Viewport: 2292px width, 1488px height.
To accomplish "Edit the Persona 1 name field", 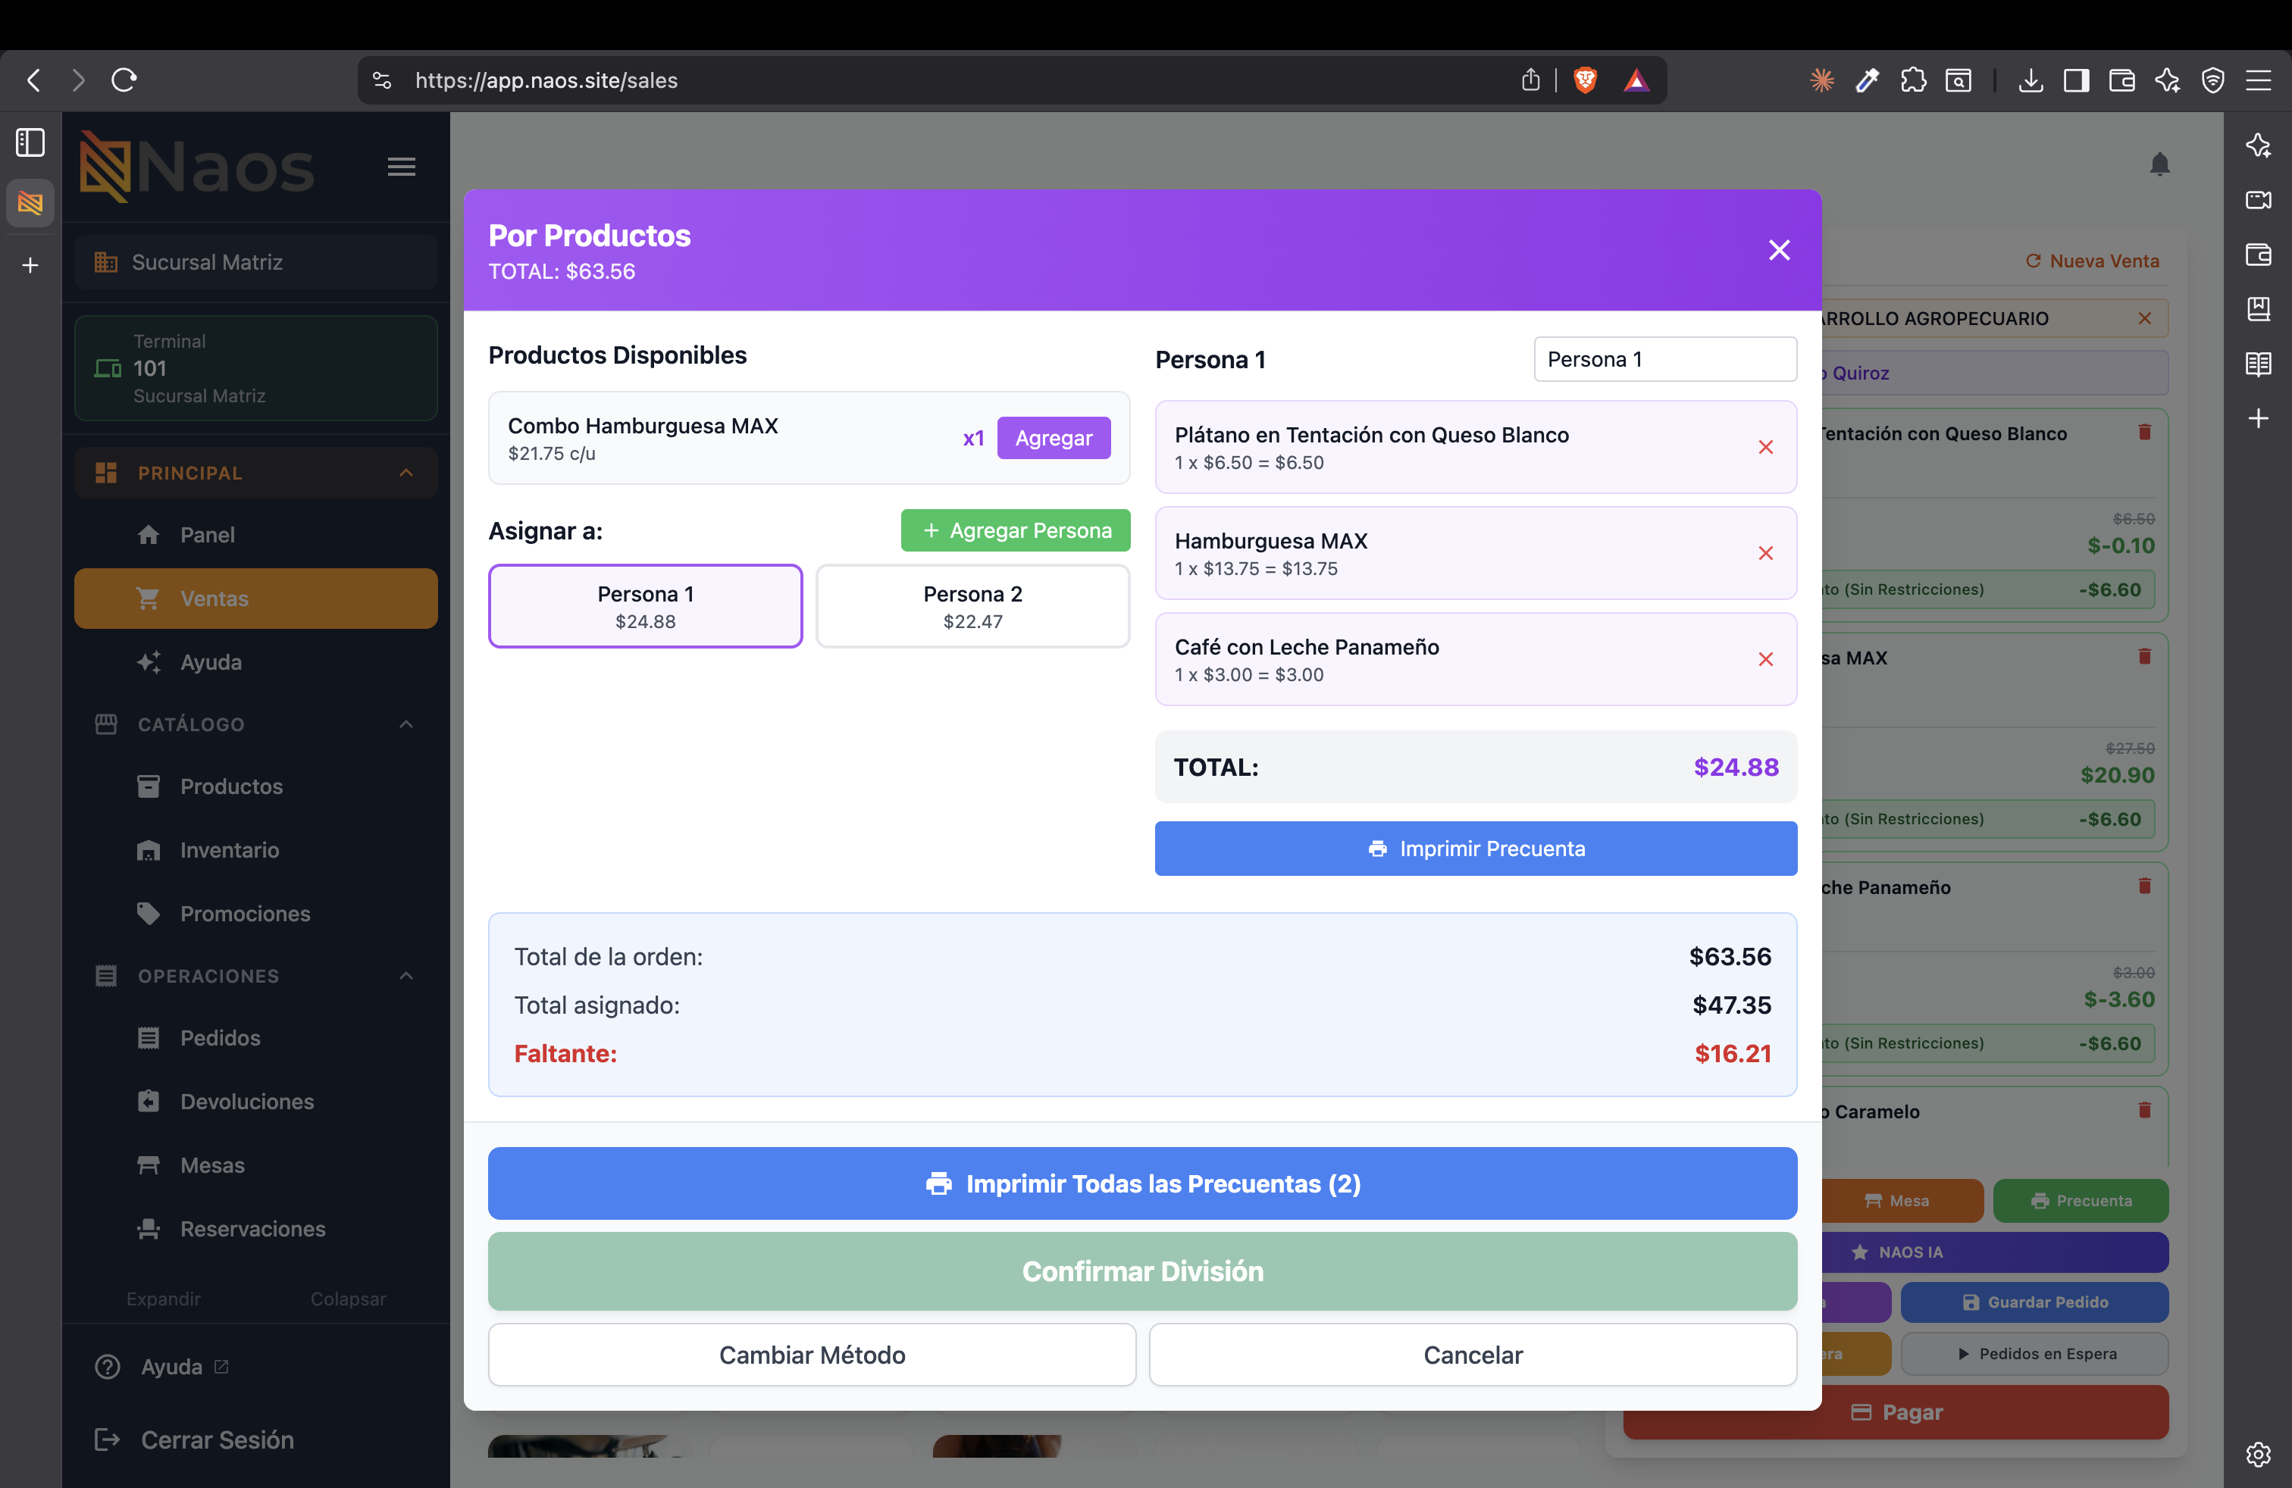I will [1665, 359].
